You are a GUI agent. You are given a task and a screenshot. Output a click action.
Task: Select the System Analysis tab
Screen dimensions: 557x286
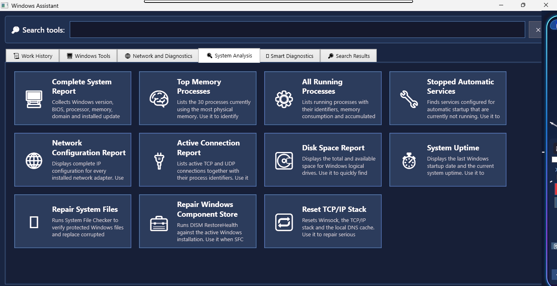coord(229,55)
